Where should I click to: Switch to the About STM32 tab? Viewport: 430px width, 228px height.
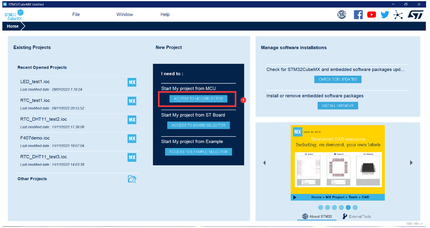(x=317, y=217)
